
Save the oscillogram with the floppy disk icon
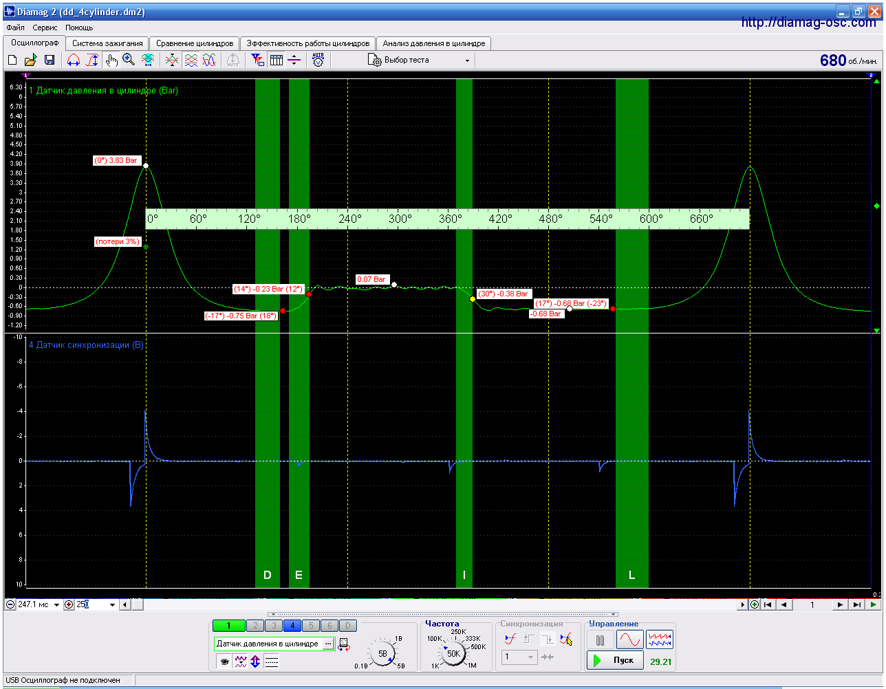(x=50, y=61)
